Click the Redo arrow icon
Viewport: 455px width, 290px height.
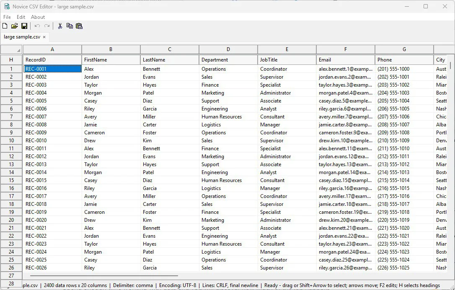(x=47, y=26)
